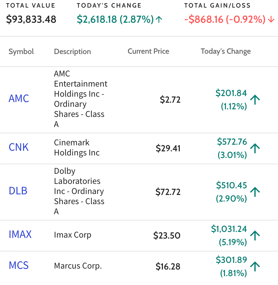Click the up arrow in the AMC row
Screen dimensions: 278x285
(255, 100)
